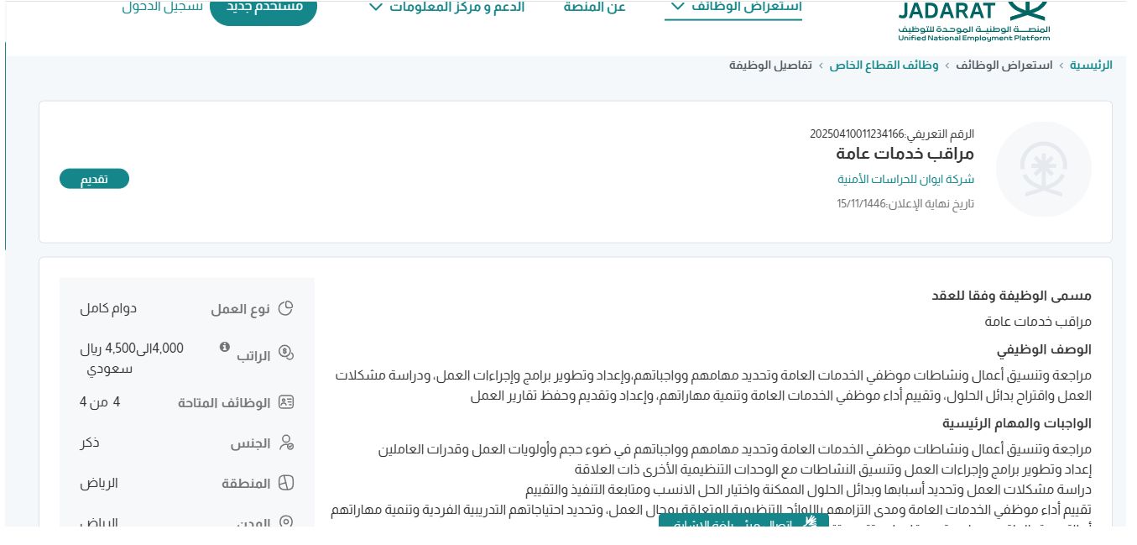This screenshot has height=545, width=1137.
Task: Open عن المنصة page
Action: 595,8
